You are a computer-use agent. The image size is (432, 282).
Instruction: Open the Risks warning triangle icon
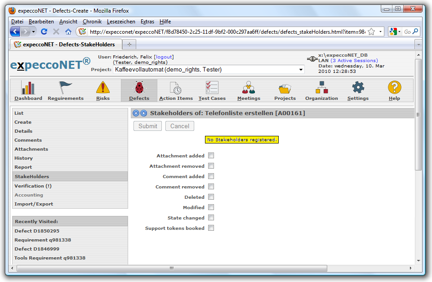coord(103,88)
